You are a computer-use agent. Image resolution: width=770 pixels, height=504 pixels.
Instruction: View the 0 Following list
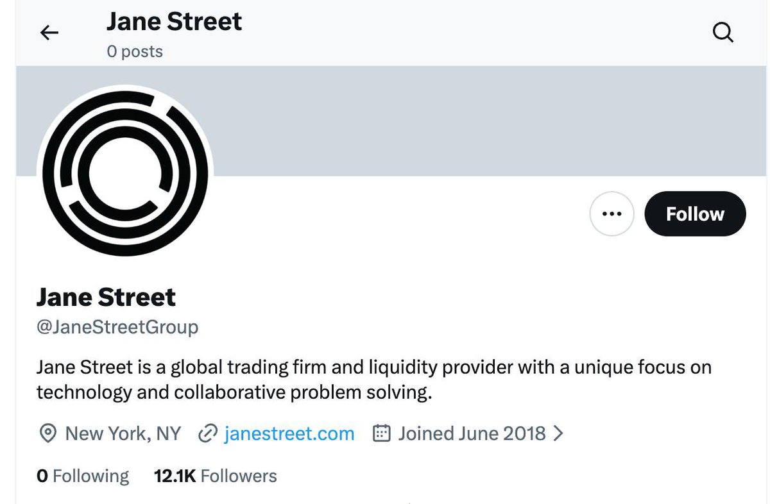tap(83, 476)
